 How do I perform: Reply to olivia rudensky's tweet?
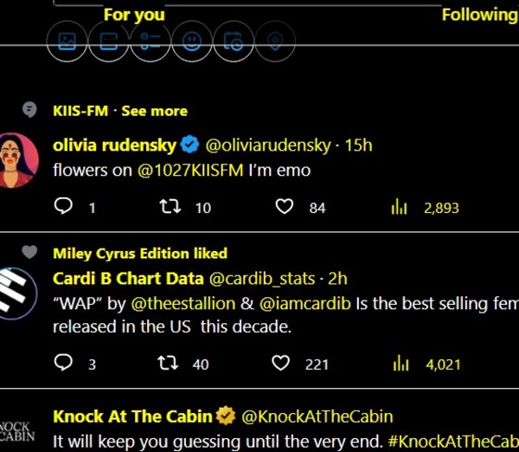click(64, 207)
